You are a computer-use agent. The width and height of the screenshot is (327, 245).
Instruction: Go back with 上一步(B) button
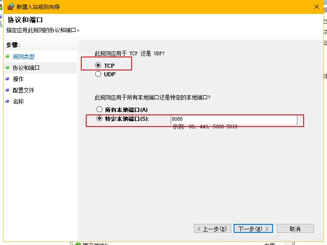click(212, 228)
